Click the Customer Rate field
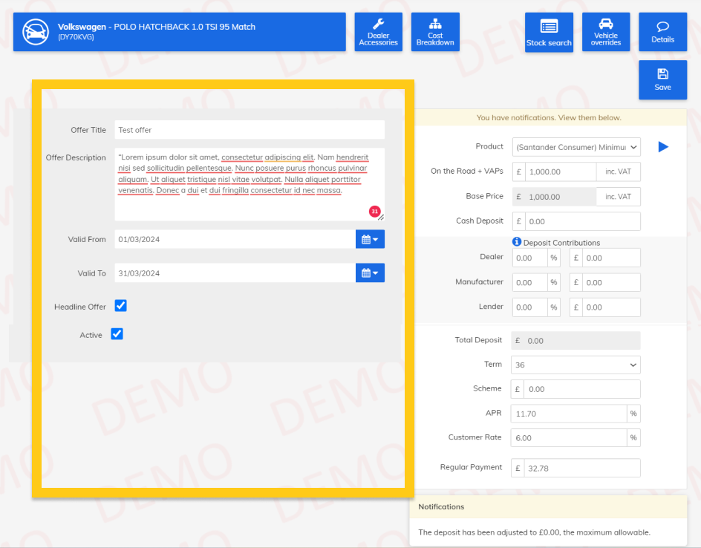Screen dimensions: 701x548 coord(569,437)
